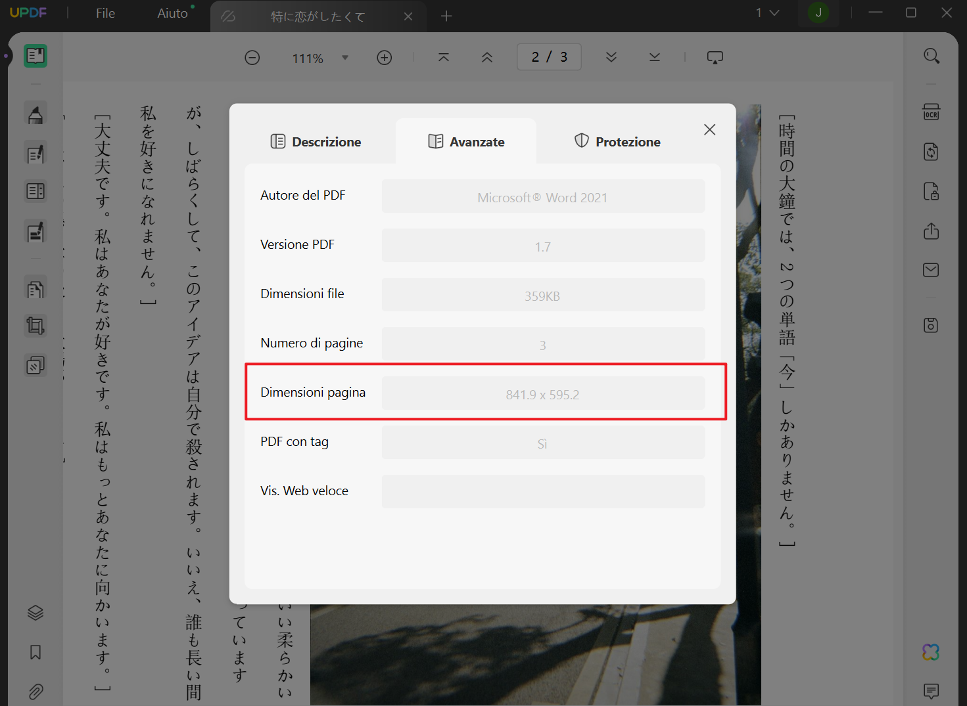Image resolution: width=967 pixels, height=706 pixels.
Task: Send the file by email
Action: point(932,270)
